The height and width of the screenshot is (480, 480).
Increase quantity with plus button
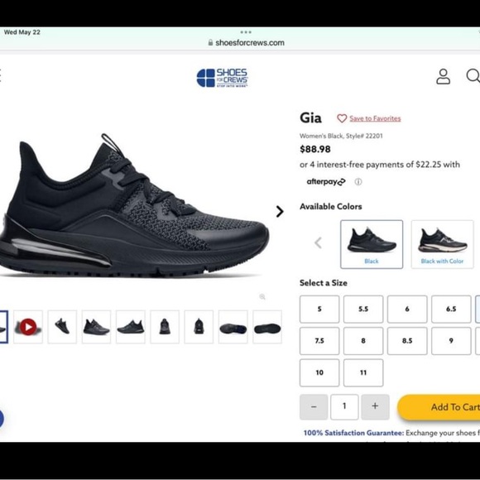click(x=375, y=407)
